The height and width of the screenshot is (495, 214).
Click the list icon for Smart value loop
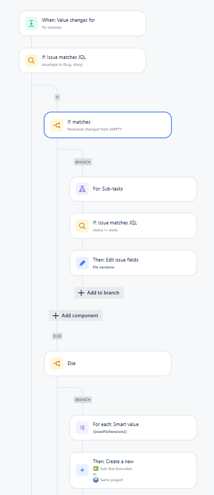pyautogui.click(x=82, y=428)
